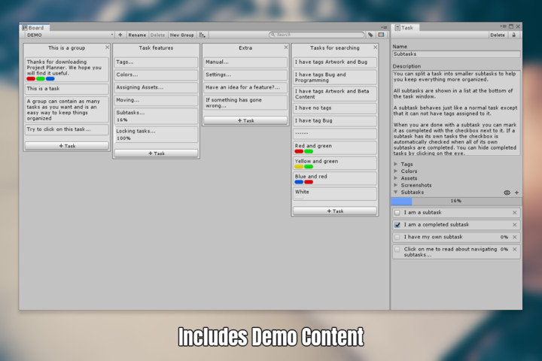Screen dimensions: 542x361
Task: Open the Board window options menu icon
Action: (x=384, y=28)
